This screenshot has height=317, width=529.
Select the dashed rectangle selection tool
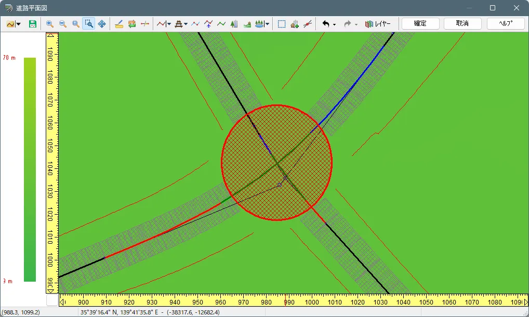point(282,24)
